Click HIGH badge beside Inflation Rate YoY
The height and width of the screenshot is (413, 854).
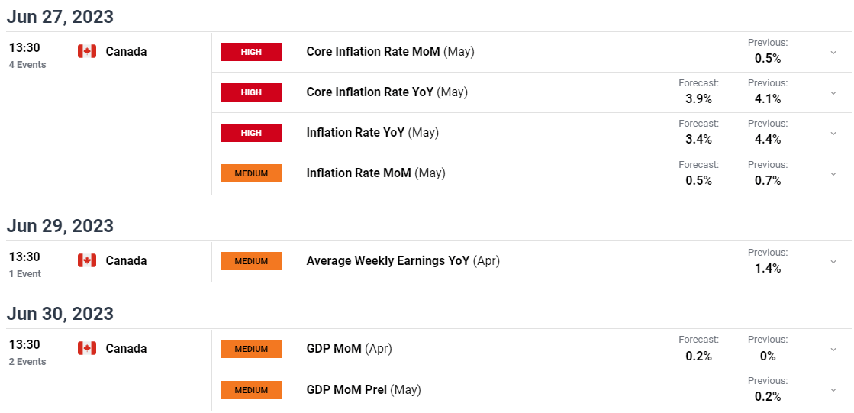point(251,132)
